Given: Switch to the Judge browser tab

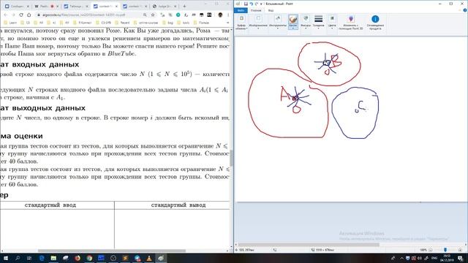Looking at the screenshot, I should point(165,6).
